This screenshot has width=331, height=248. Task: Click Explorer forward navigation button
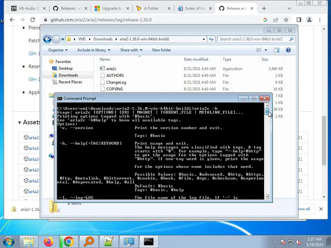point(56,39)
